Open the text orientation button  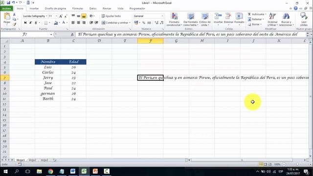click(91, 16)
